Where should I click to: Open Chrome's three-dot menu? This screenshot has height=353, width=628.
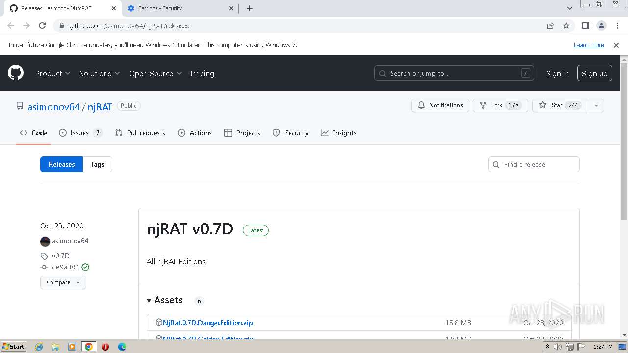617,25
